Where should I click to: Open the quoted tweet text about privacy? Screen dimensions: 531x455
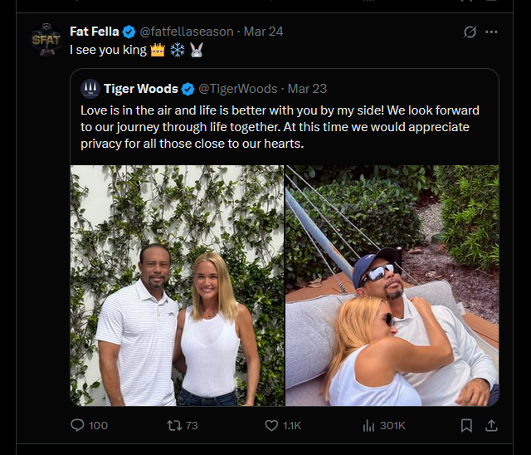[280, 127]
